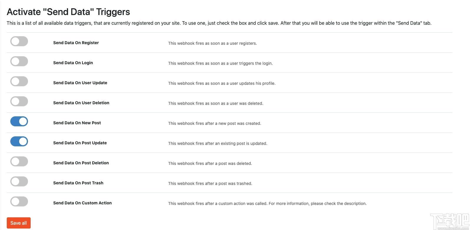Enable Send Data On Custom Action toggle
Screen dimensions: 470x230
point(19,201)
